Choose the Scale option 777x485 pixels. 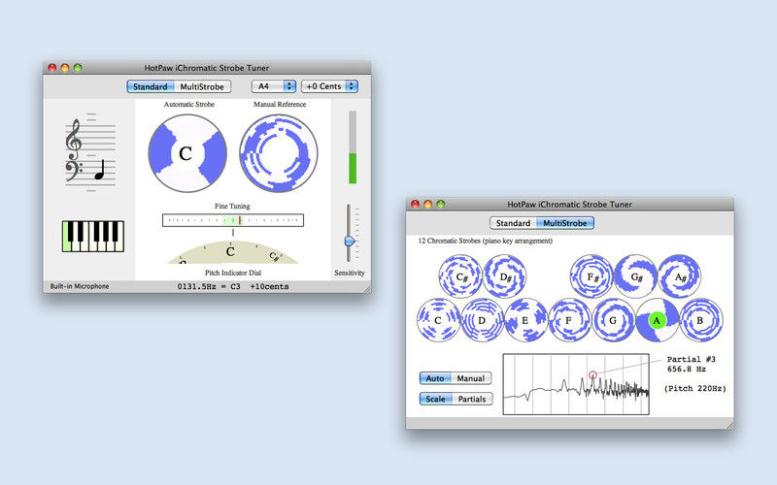[435, 399]
